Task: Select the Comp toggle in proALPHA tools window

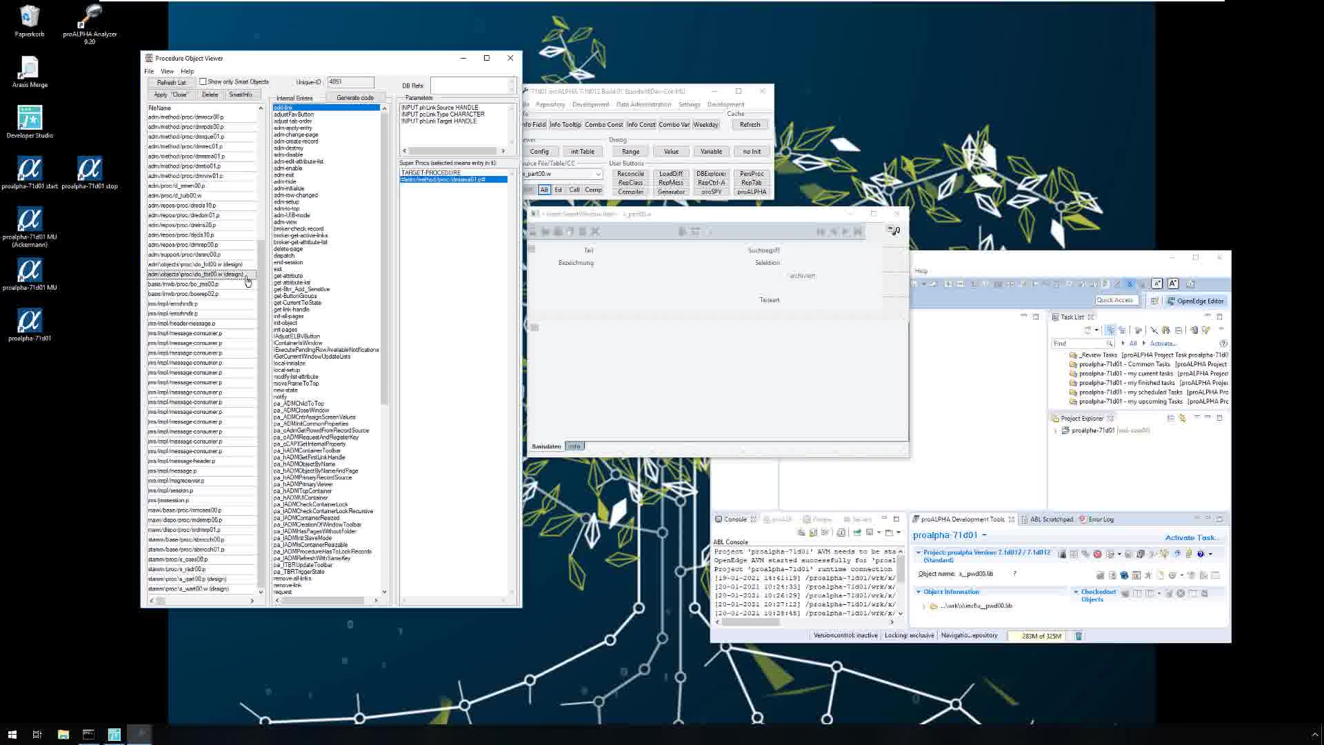Action: (x=593, y=190)
